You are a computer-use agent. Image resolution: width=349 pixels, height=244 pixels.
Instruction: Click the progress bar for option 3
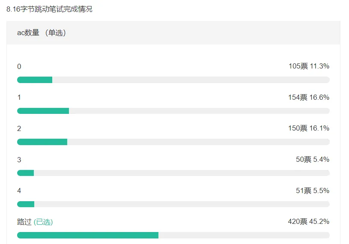[x=173, y=173]
